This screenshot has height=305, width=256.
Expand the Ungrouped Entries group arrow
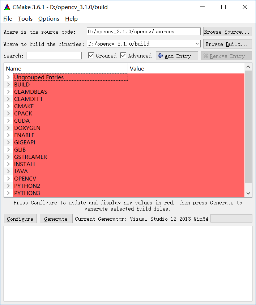tap(8, 77)
